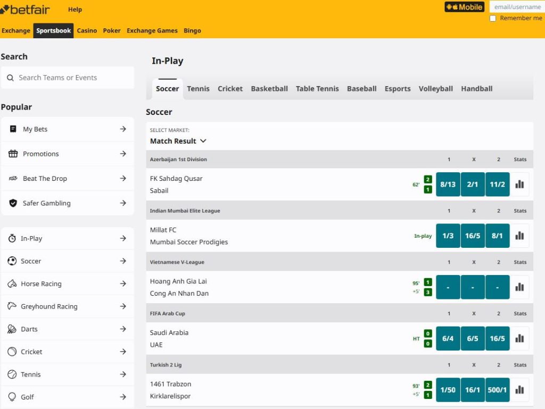Open stats icon for Millat FC match
Viewport: 545px width, 409px height.
[519, 236]
